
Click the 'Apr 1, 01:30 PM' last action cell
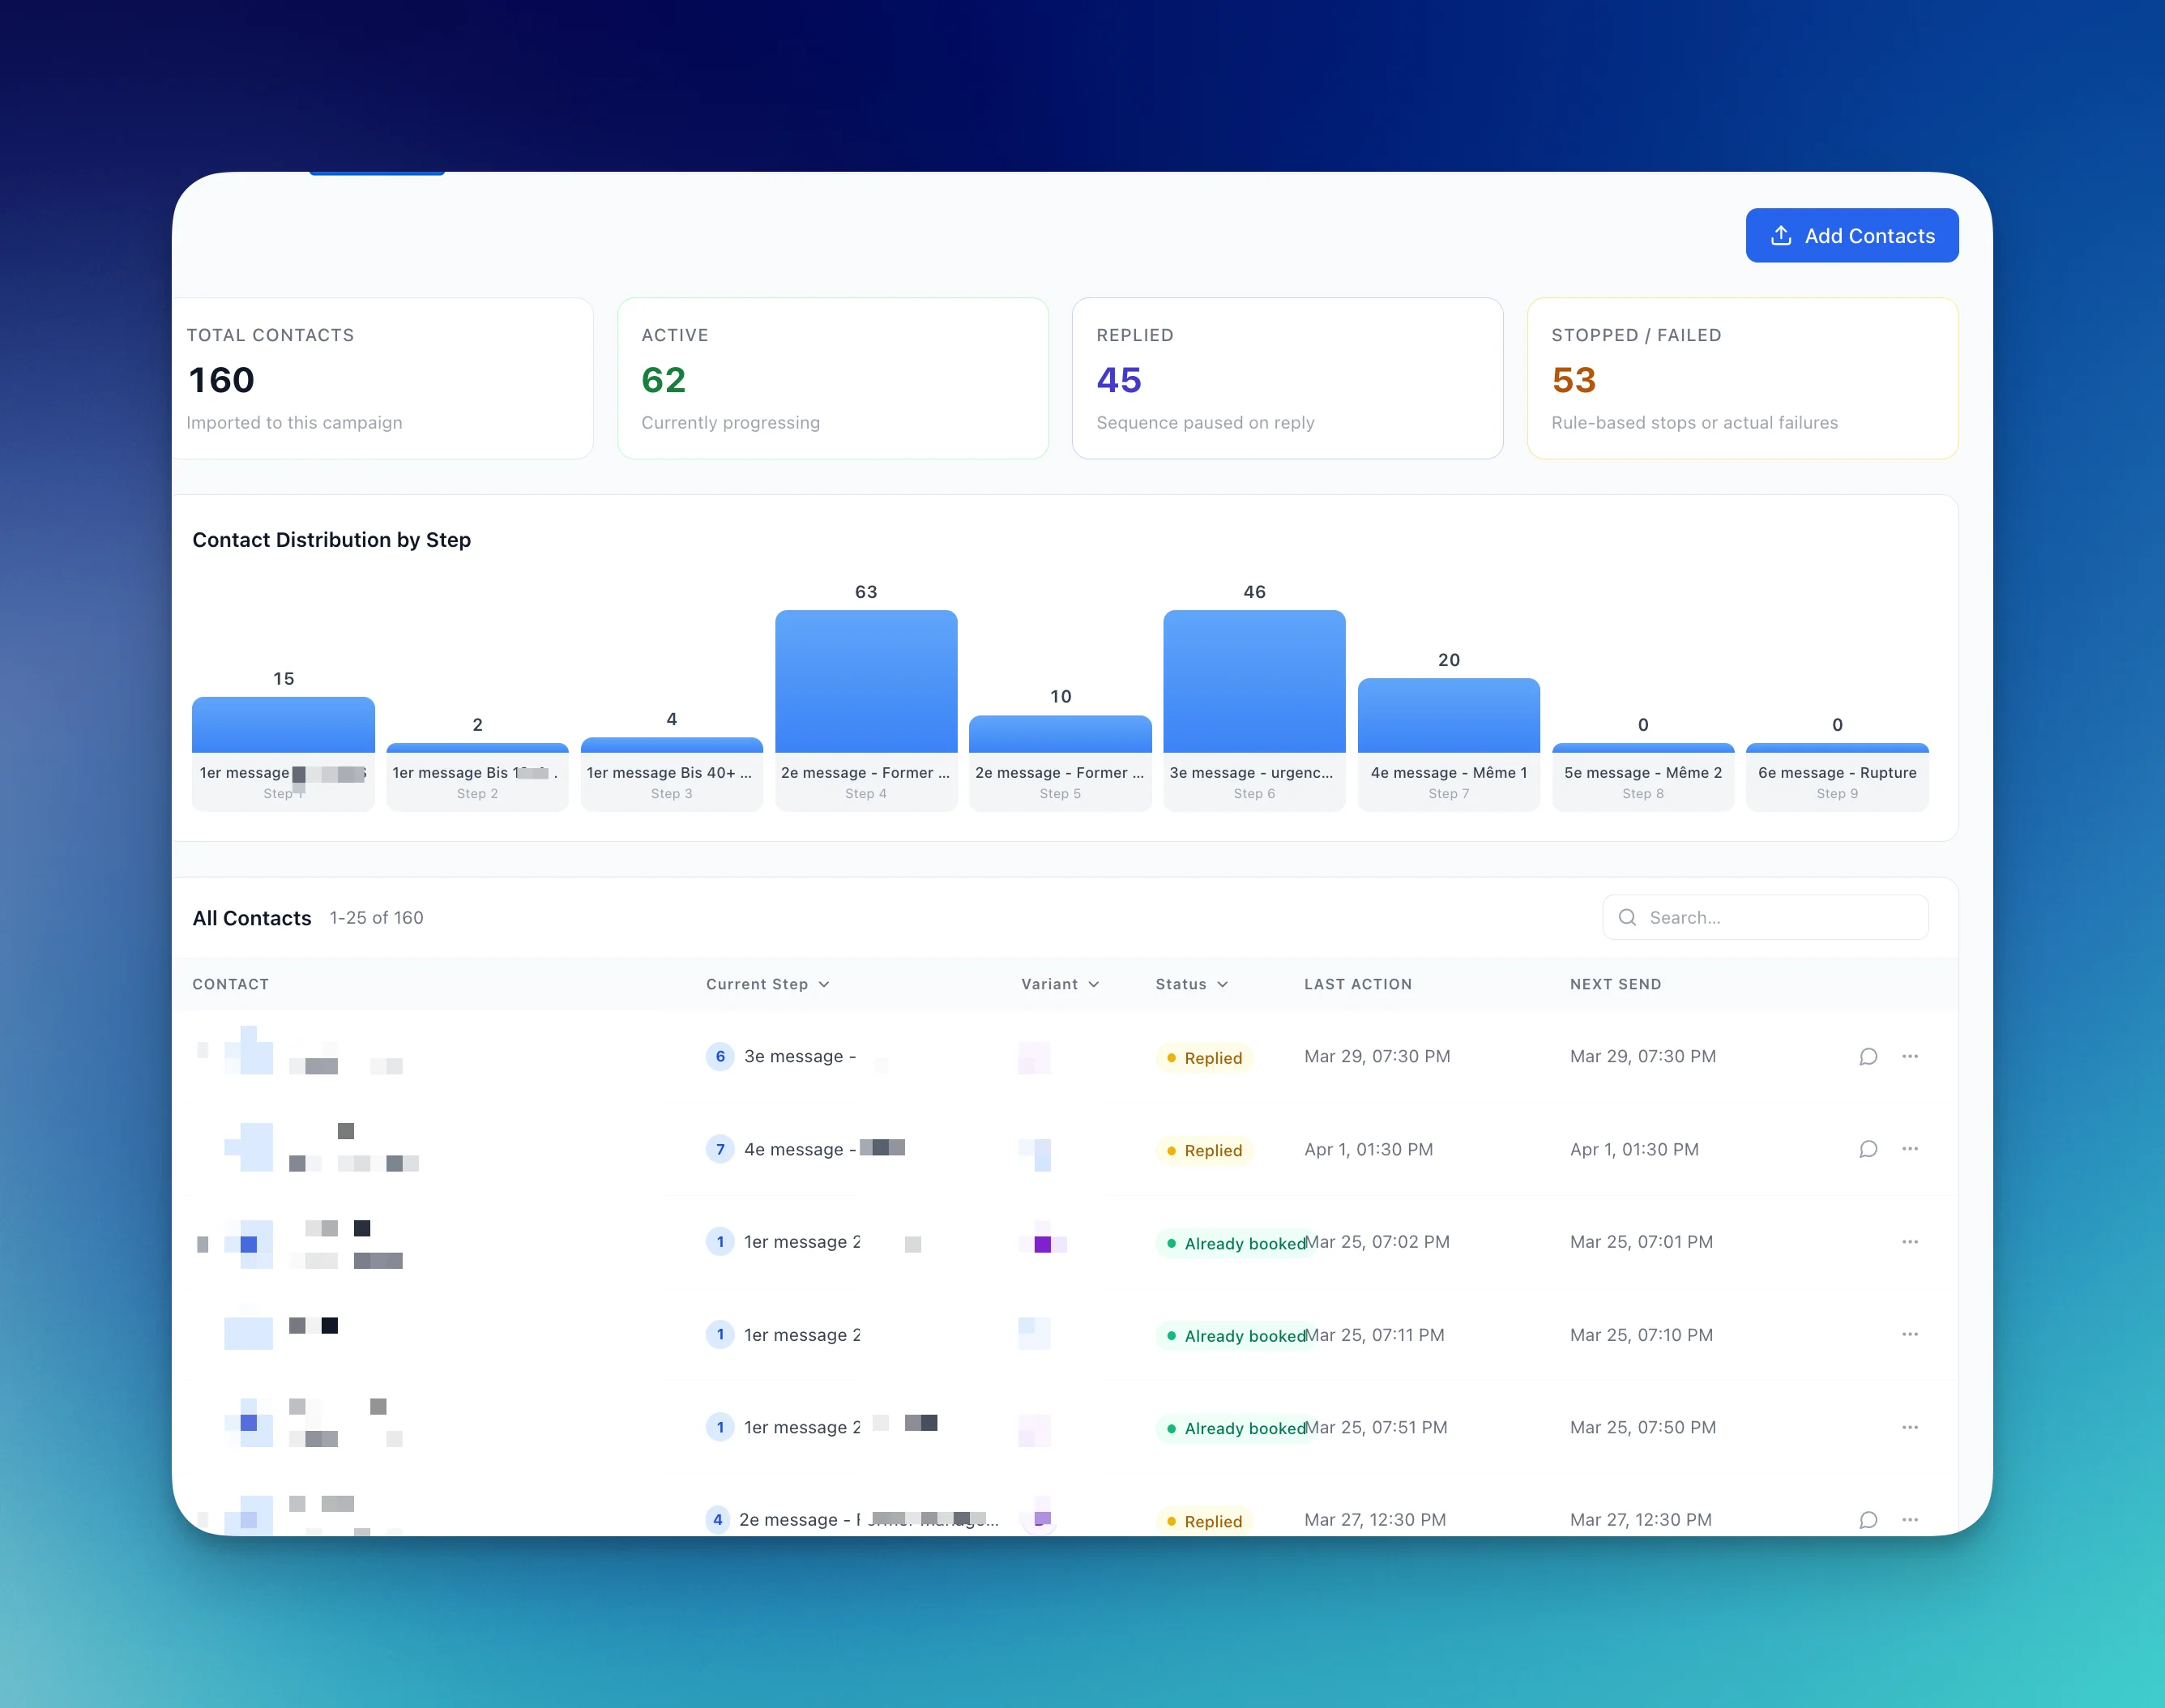(x=1368, y=1149)
